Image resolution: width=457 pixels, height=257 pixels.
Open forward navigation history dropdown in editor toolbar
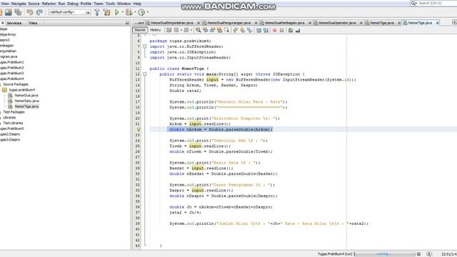(x=191, y=30)
